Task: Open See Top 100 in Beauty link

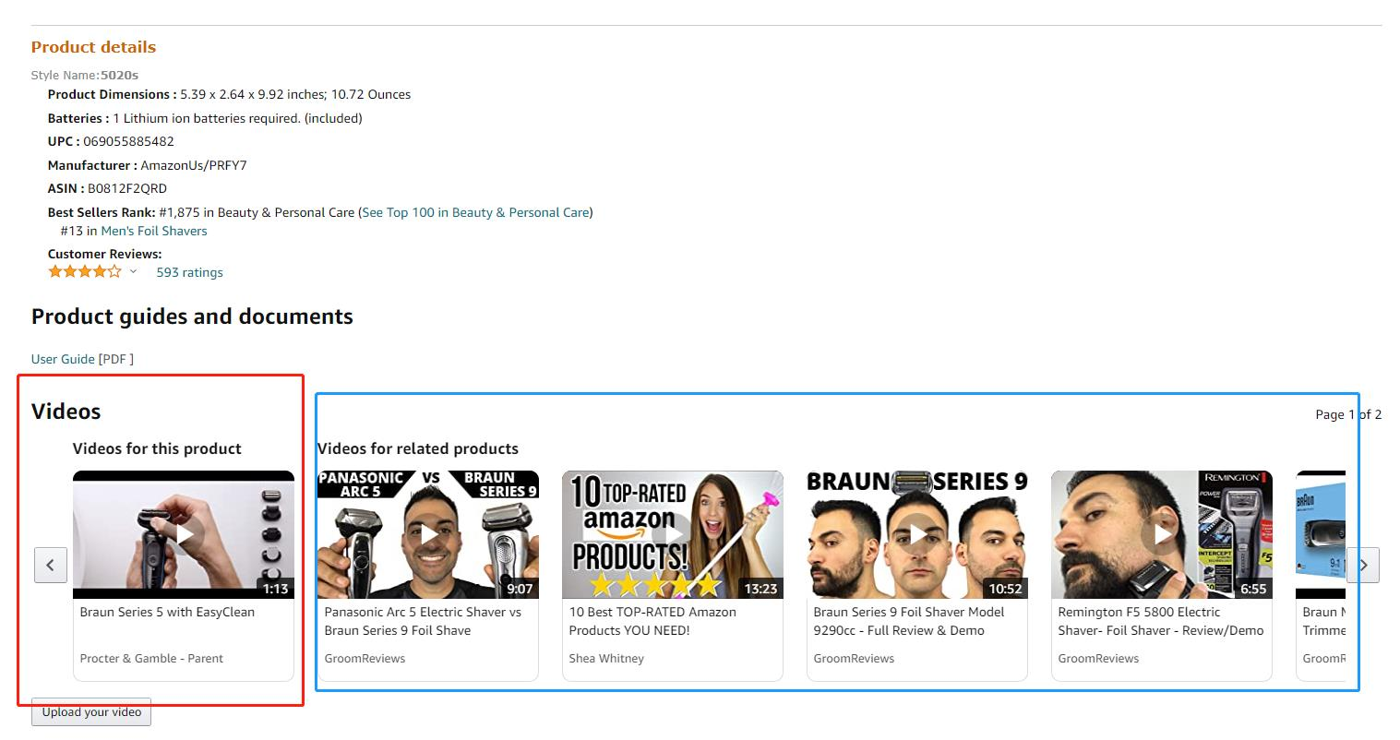Action: pyautogui.click(x=475, y=212)
